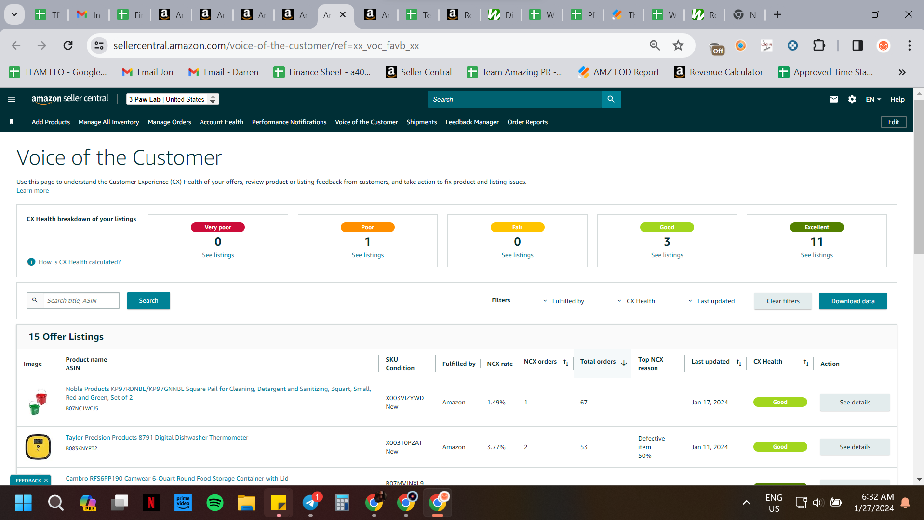The image size is (924, 520).
Task: Open Spotify from the taskbar
Action: click(x=215, y=503)
